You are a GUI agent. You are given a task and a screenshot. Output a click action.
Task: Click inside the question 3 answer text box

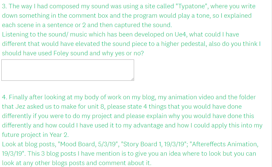tap(68, 70)
